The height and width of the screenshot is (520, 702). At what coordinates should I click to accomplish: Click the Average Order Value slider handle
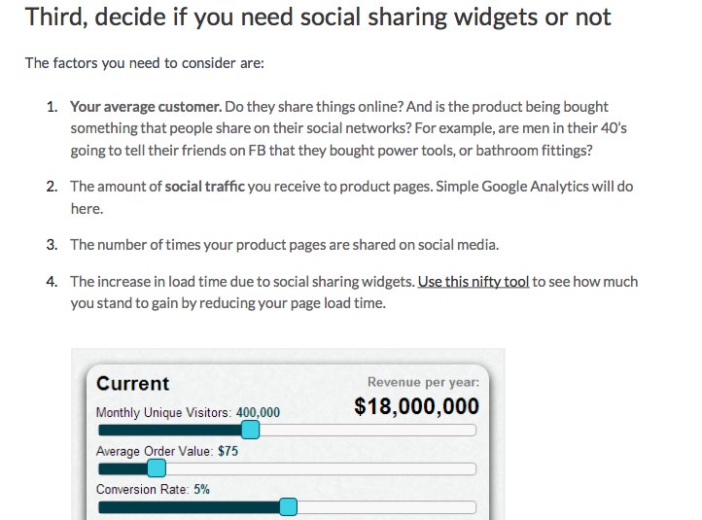click(x=157, y=468)
